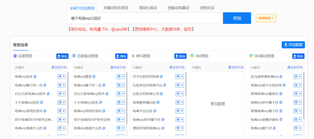Open 搜 dropdown for 电商erp销售好做吗
The height and width of the screenshot is (139, 314).
[298, 119]
